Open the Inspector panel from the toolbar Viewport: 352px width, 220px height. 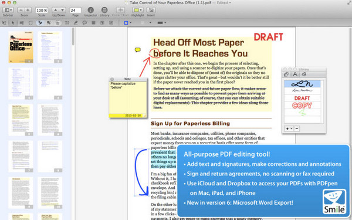click(90, 10)
